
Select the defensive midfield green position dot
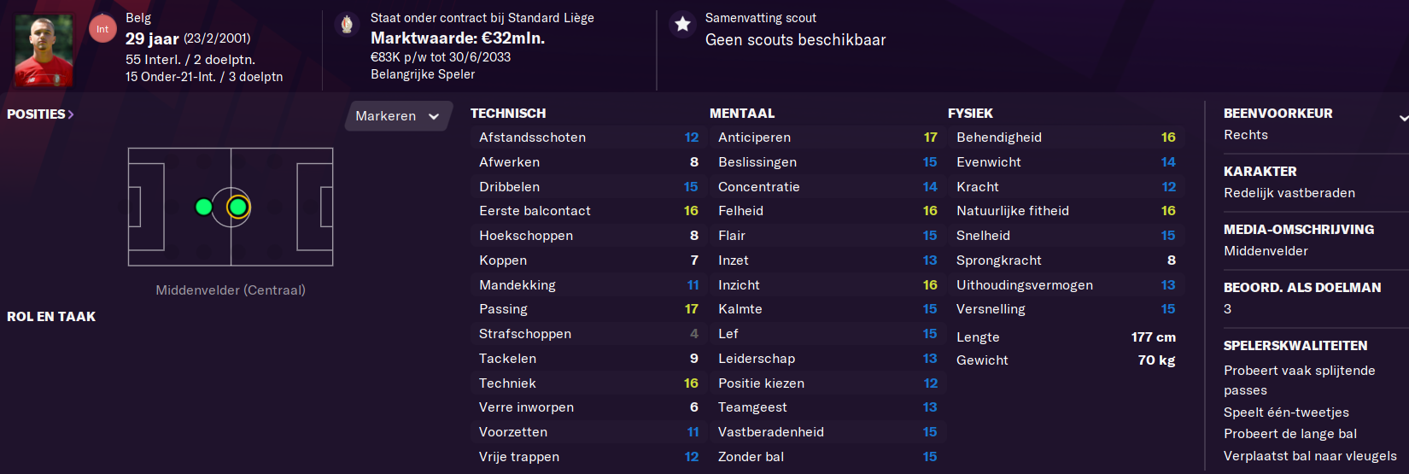click(x=203, y=207)
